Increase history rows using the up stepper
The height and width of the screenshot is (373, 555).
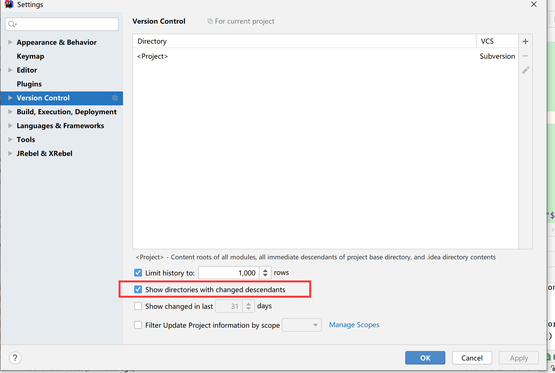pyautogui.click(x=265, y=270)
